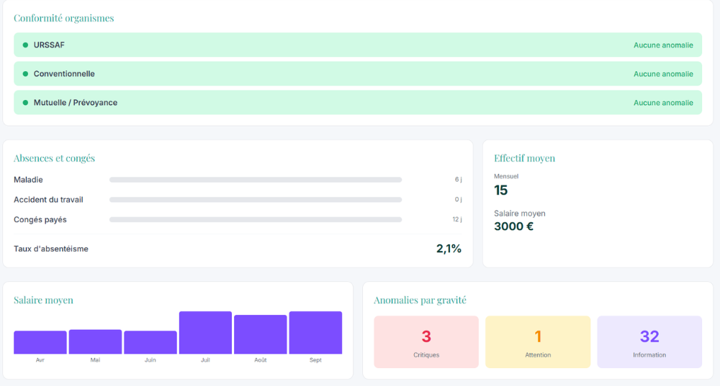Click the 'Conformité organismes' heading
Viewport: 720px width, 386px height.
[x=64, y=18]
